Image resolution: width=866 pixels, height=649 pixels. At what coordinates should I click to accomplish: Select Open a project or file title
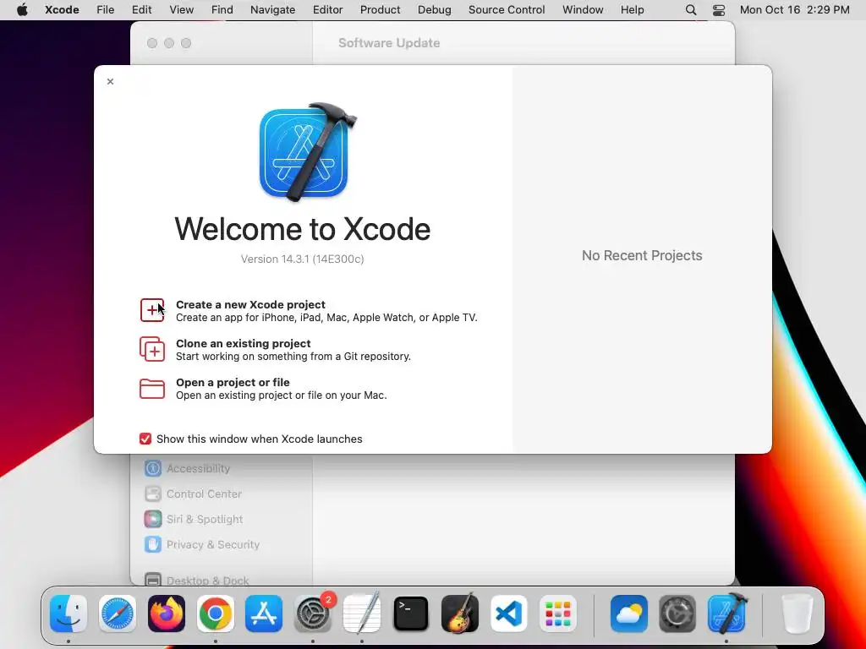click(x=233, y=383)
